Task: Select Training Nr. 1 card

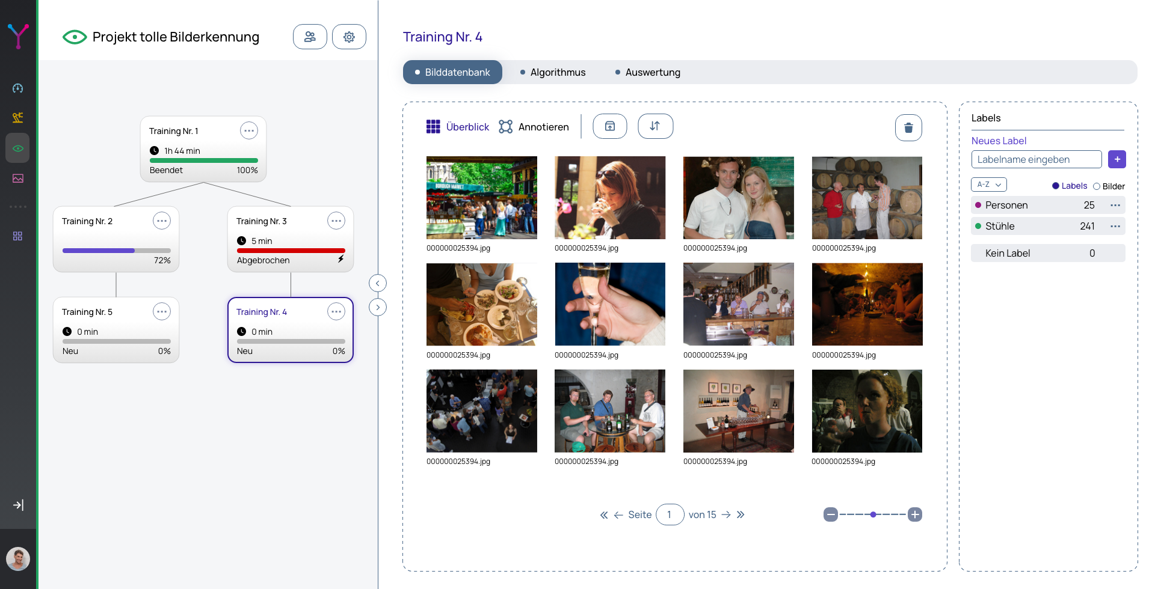Action: [203, 149]
